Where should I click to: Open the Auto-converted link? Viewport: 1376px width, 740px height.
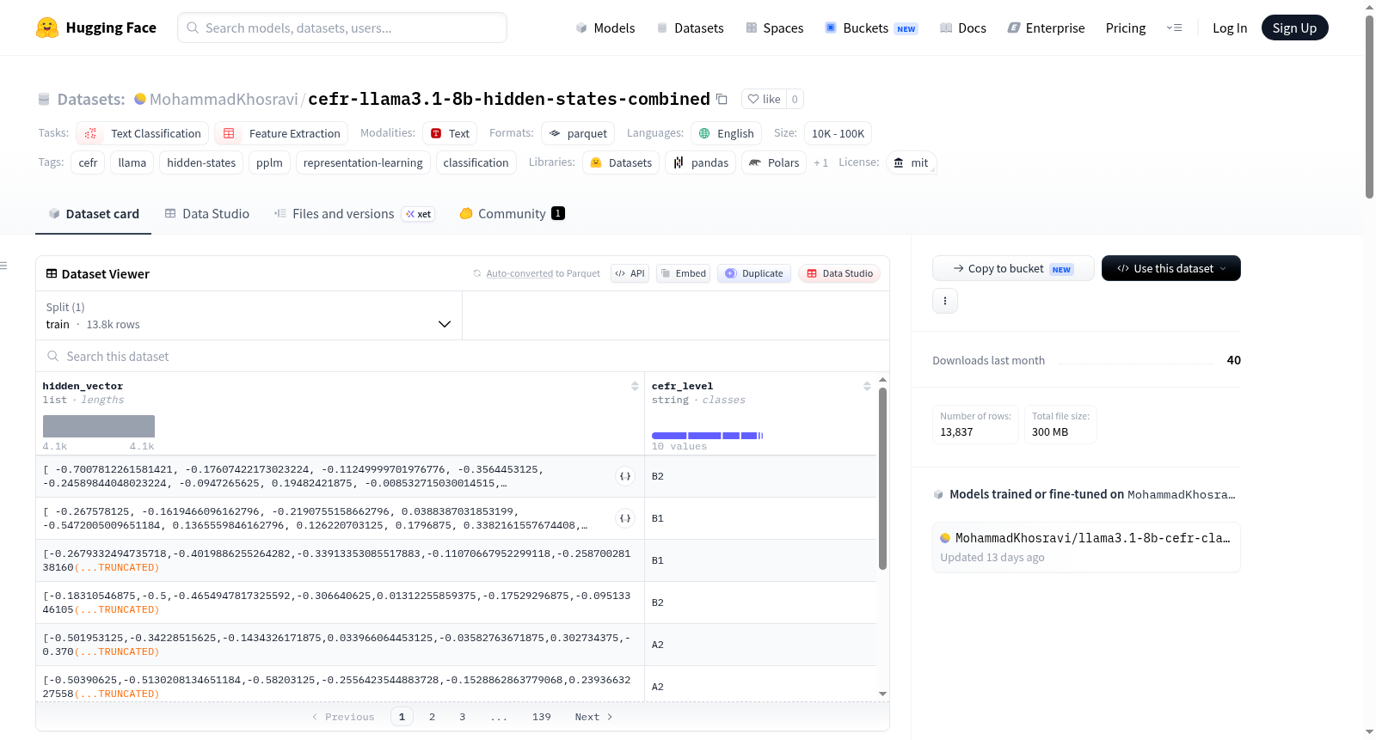(519, 273)
